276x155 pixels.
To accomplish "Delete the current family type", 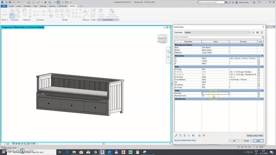I will click(262, 33).
